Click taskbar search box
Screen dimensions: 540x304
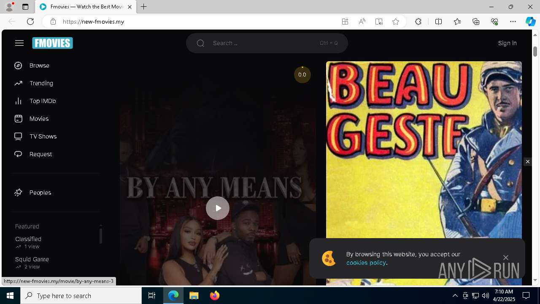click(81, 296)
